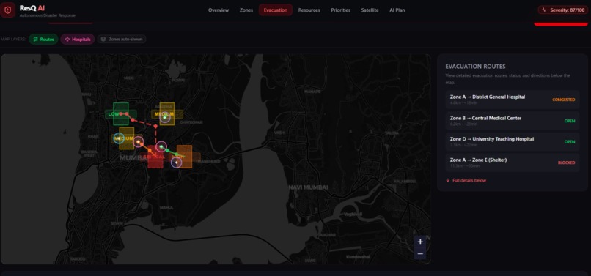Open the Zones tab
This screenshot has width=591, height=276.
[246, 10]
